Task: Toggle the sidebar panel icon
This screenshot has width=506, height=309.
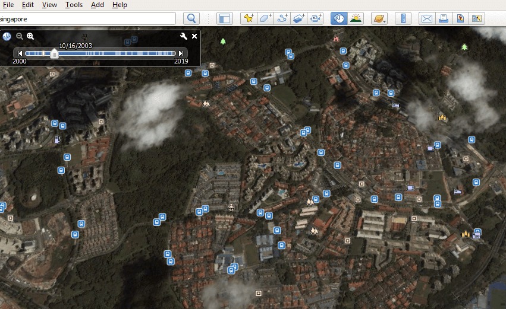Action: [224, 18]
